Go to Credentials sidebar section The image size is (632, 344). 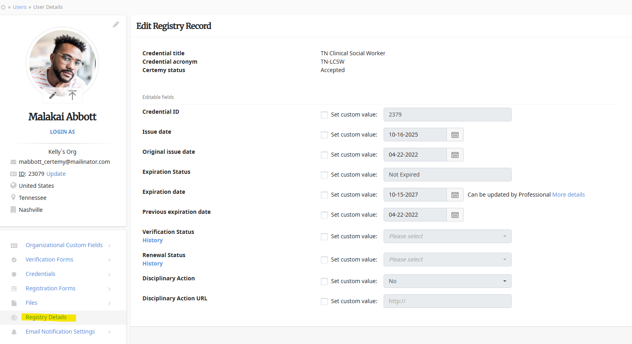pos(40,274)
